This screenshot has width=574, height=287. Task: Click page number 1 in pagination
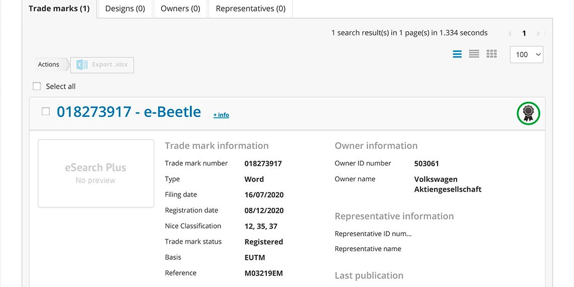[524, 33]
